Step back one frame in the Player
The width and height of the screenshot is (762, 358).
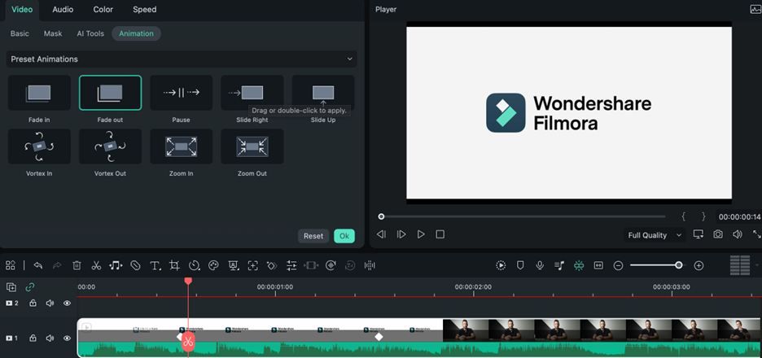(382, 234)
